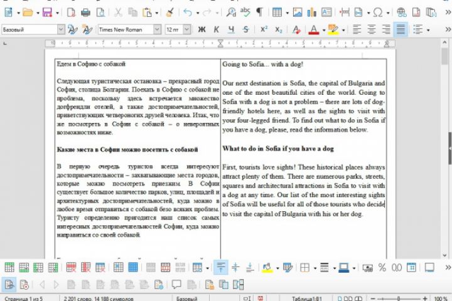The width and height of the screenshot is (452, 301).
Task: Click the Justify alignment button
Action: coord(401,29)
